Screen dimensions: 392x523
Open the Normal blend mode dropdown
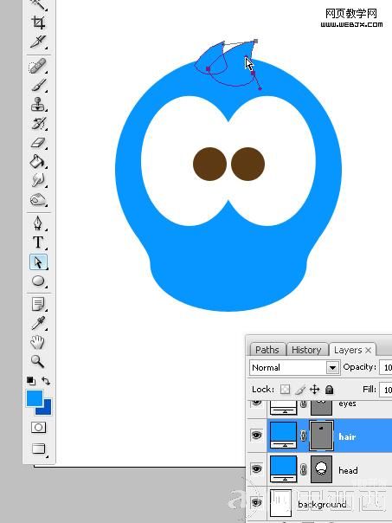click(294, 367)
